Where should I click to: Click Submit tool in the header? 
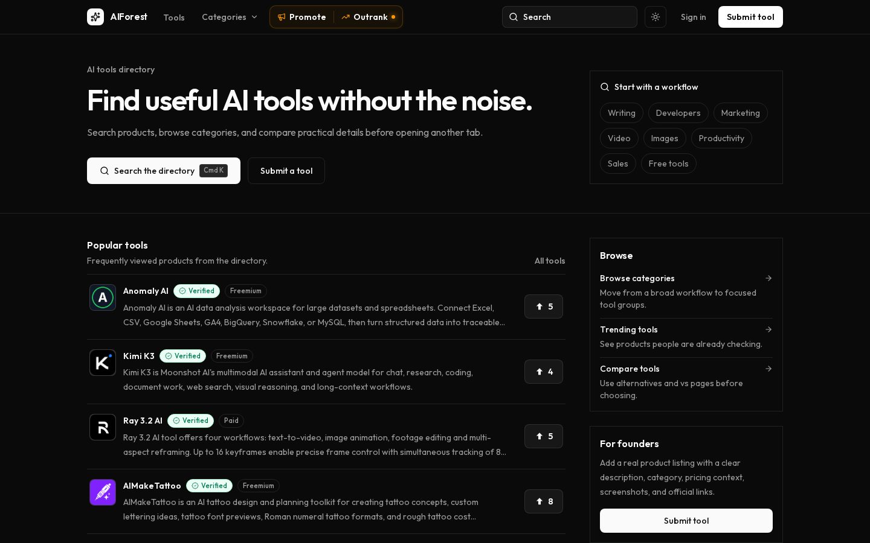coord(750,17)
